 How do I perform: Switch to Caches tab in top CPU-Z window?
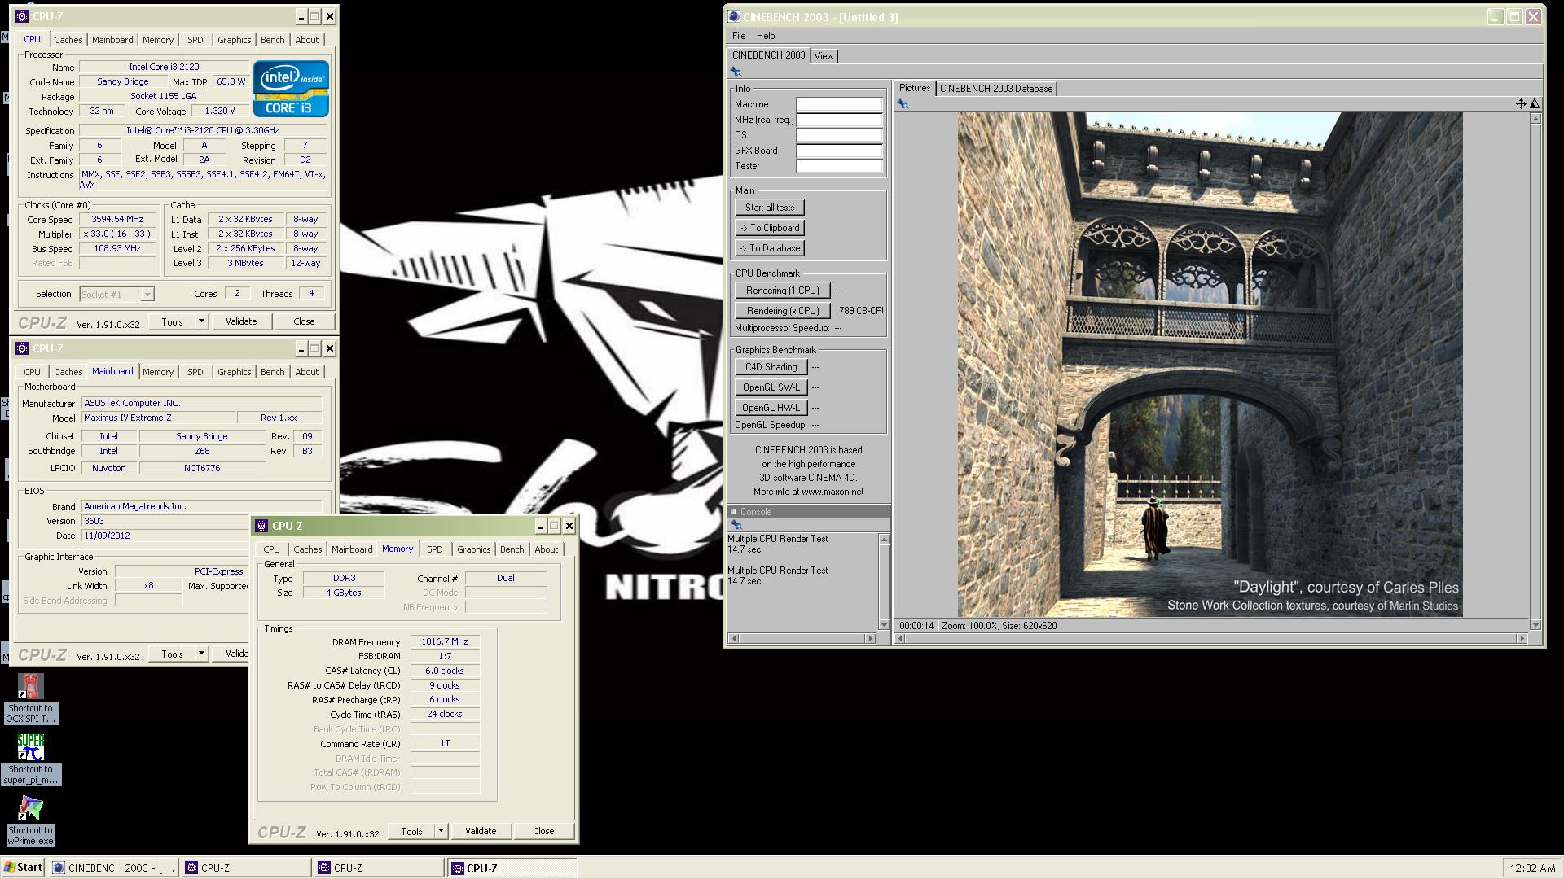68,40
